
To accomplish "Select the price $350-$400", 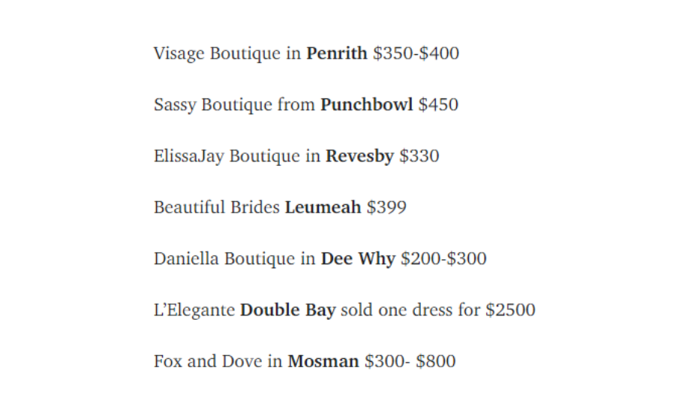I will point(416,53).
